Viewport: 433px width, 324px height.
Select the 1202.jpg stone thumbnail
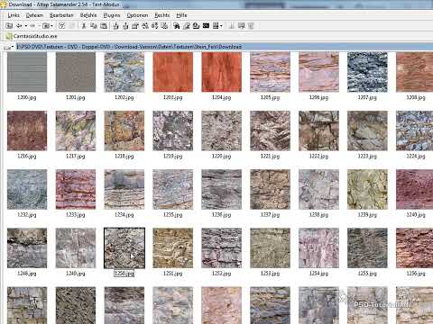click(x=124, y=72)
